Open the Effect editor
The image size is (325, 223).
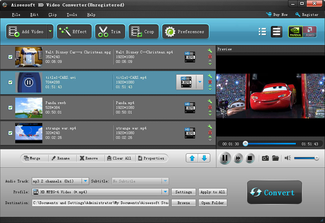click(74, 31)
